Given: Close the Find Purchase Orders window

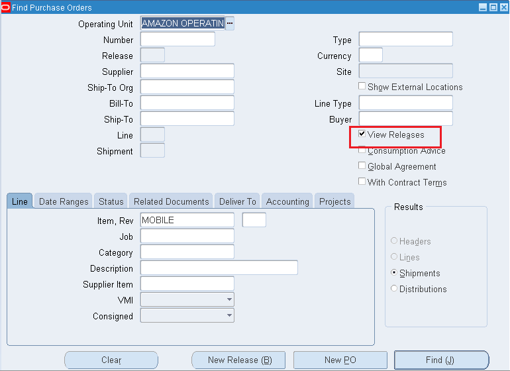Looking at the screenshot, I should (504, 7).
